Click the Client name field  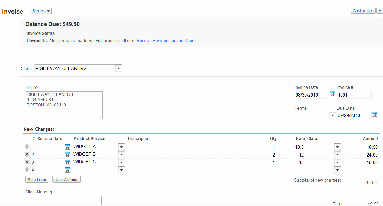coord(75,68)
